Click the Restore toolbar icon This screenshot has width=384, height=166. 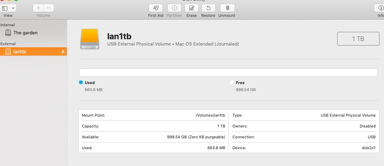209,8
